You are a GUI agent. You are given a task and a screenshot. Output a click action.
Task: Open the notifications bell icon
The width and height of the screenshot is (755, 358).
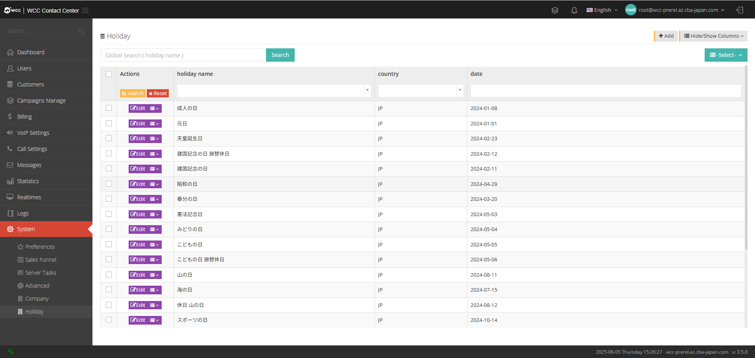(x=574, y=10)
